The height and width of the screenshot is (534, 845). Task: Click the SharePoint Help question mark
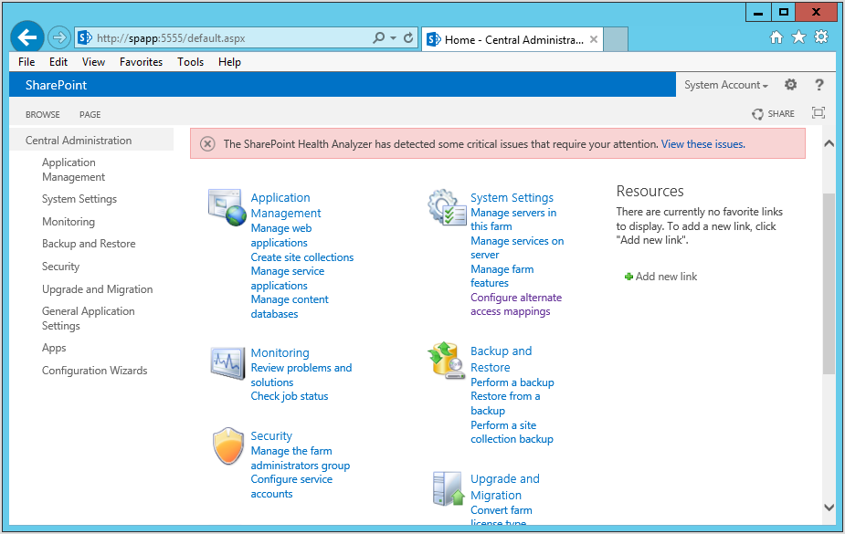point(819,85)
